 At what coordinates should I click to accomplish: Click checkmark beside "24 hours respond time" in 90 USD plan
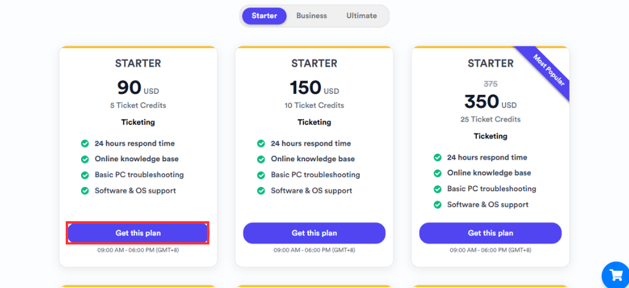coord(85,143)
